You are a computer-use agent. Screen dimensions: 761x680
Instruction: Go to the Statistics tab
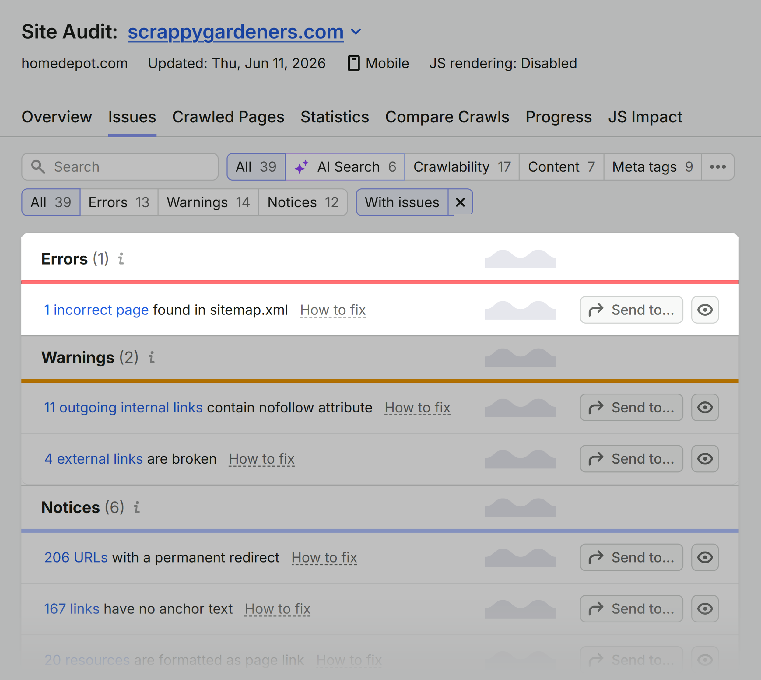(x=335, y=117)
